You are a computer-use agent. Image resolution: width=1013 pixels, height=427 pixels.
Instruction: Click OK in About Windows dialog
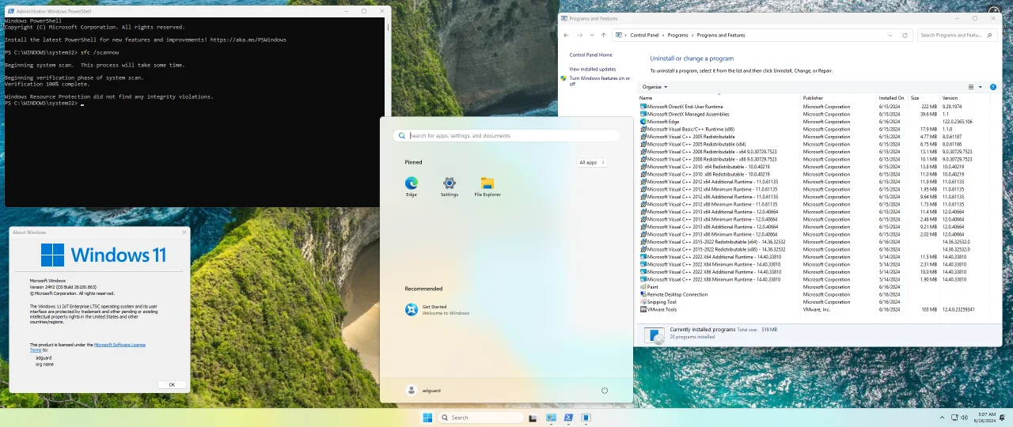(172, 384)
